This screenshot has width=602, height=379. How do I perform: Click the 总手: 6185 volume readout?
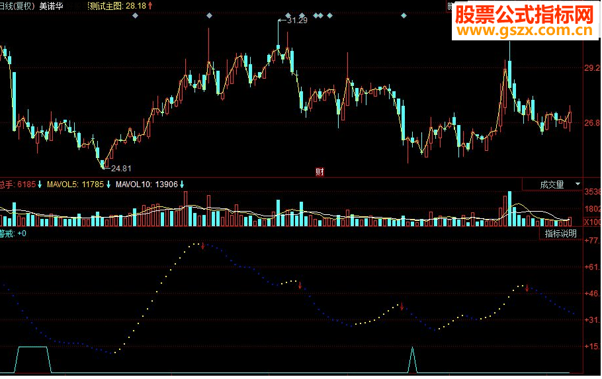18,185
